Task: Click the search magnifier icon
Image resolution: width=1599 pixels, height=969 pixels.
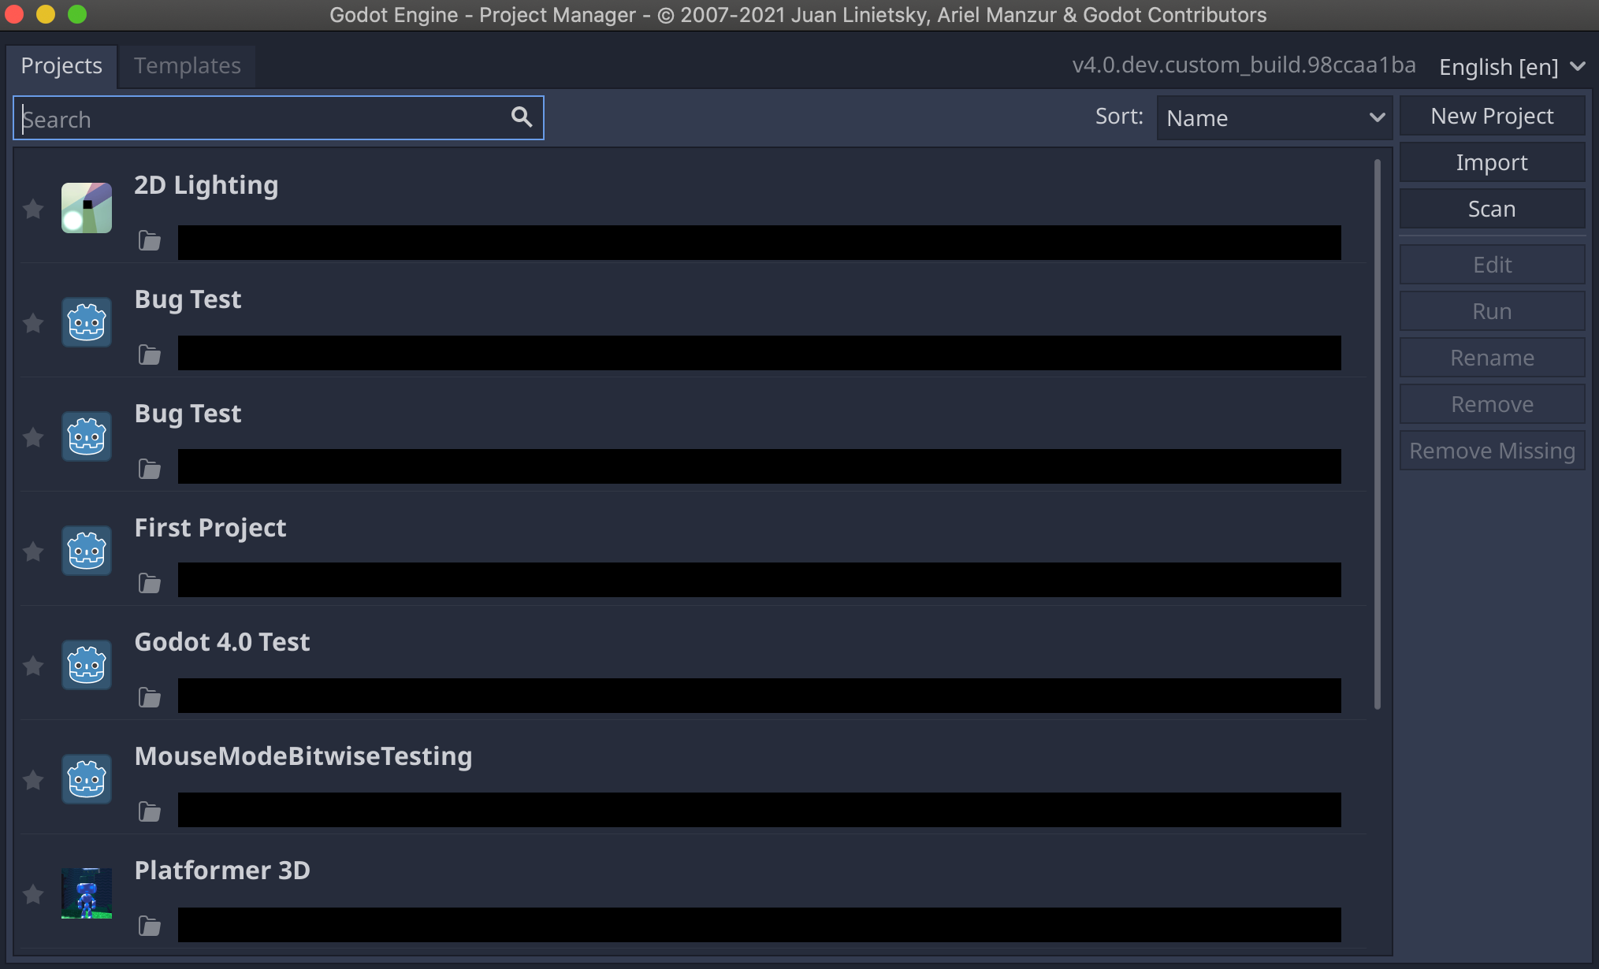Action: (x=522, y=117)
